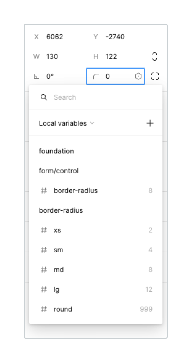Expand the Local variables dropdown
The height and width of the screenshot is (363, 192).
click(x=66, y=123)
